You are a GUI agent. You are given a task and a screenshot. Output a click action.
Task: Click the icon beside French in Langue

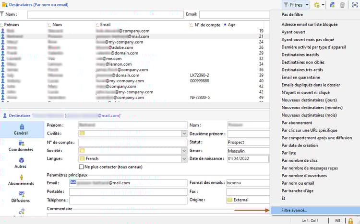pyautogui.click(x=82, y=158)
